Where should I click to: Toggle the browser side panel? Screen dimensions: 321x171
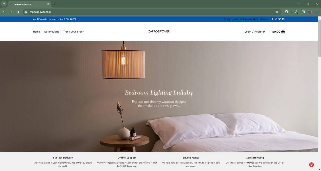point(303,12)
